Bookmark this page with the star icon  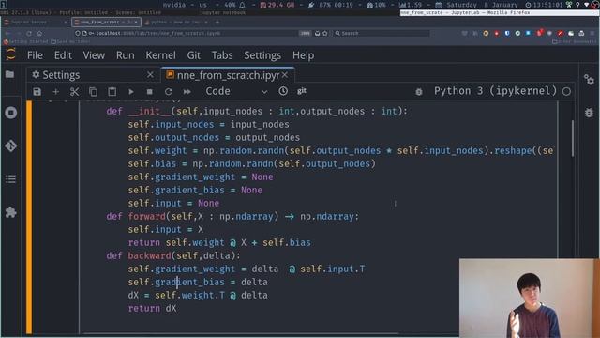[x=325, y=34]
